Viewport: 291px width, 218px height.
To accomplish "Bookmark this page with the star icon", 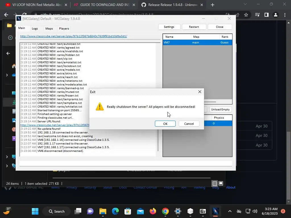I will [246, 15].
